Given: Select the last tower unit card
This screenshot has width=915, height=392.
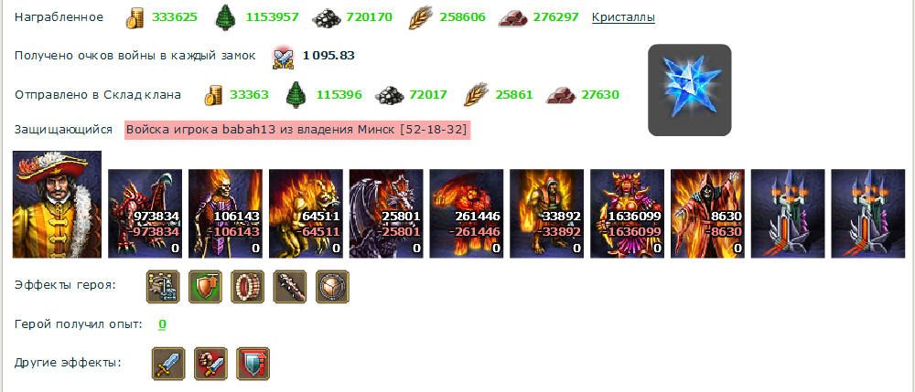Looking at the screenshot, I should pos(868,213).
